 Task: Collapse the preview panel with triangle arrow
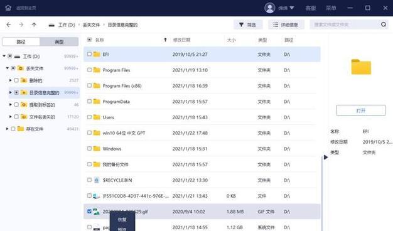[326, 158]
